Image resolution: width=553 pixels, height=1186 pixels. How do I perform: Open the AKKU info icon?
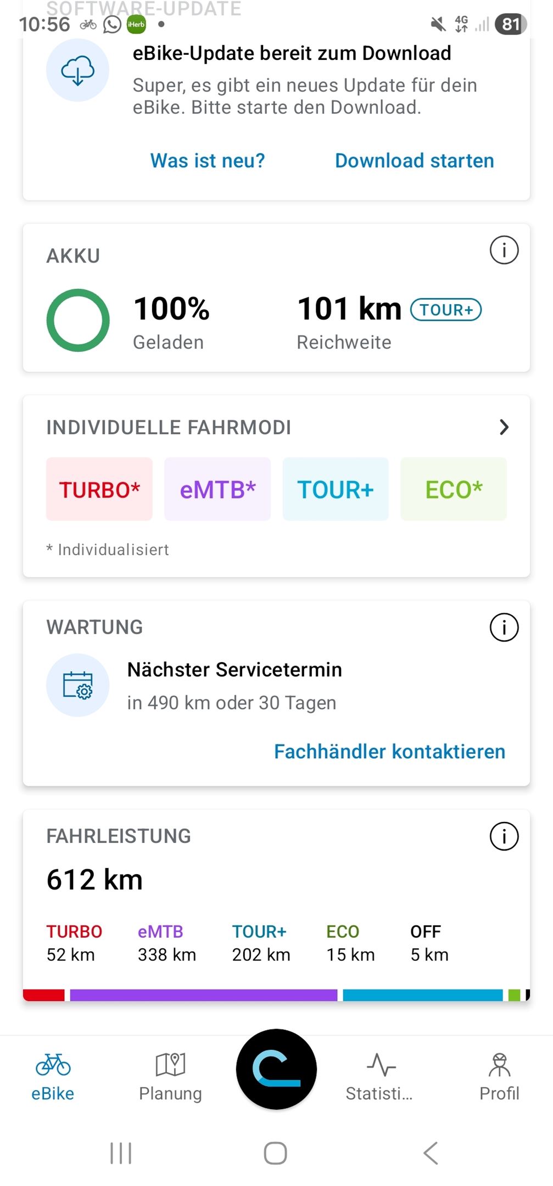pos(504,250)
